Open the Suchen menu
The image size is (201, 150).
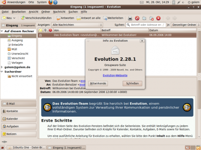pos(73,12)
